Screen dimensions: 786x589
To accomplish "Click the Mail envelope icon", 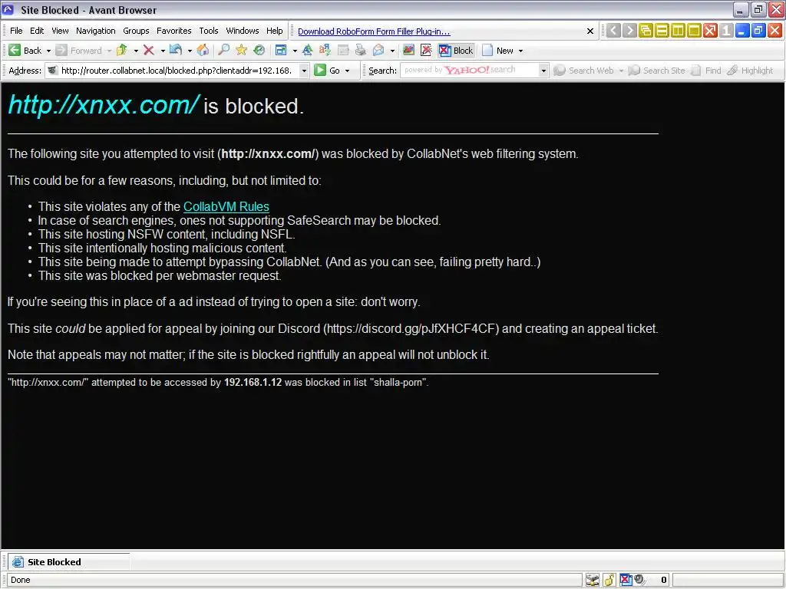I will 378,51.
